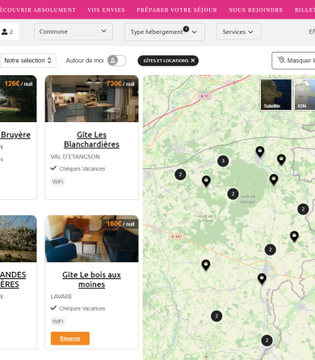This screenshot has width=315, height=360.
Task: Click the map pin below the 3 cluster
Action: [x=206, y=181]
